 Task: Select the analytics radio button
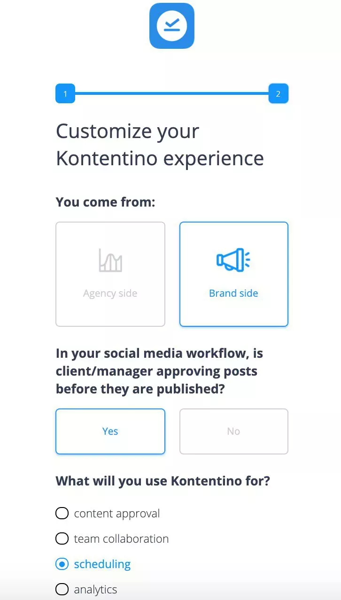[x=62, y=589]
